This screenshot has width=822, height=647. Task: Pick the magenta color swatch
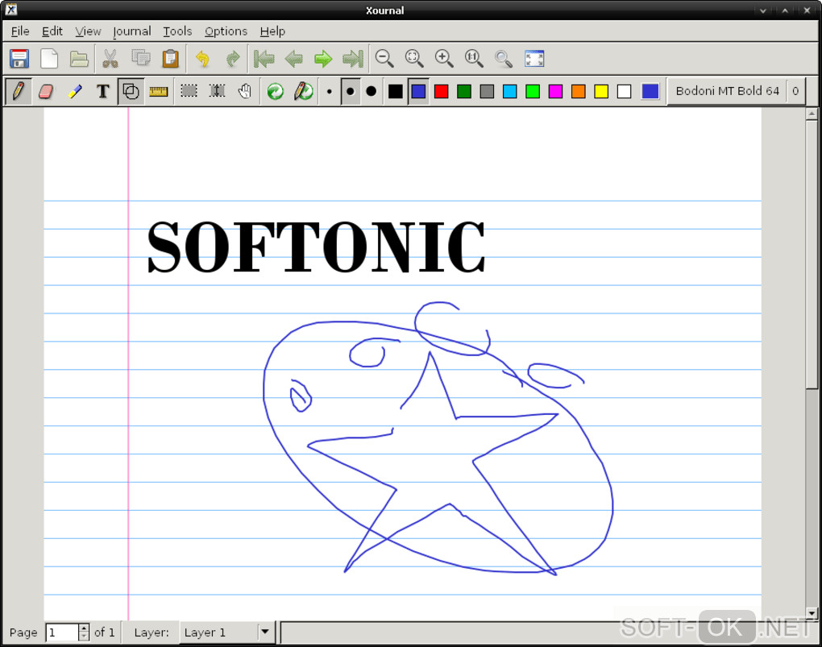(x=556, y=92)
